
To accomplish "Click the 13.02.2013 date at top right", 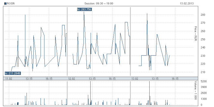I will coord(187,4).
